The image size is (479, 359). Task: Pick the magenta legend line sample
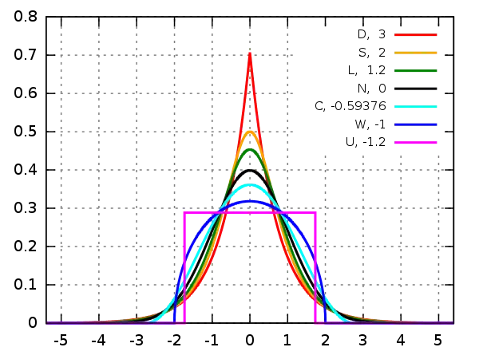pyautogui.click(x=414, y=143)
